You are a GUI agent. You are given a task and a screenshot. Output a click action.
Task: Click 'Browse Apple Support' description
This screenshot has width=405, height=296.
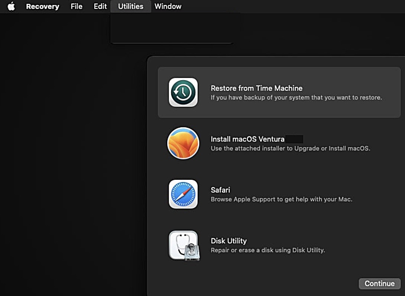coord(282,200)
